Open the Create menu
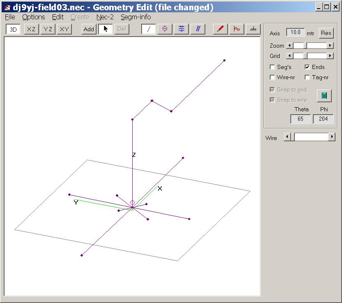The image size is (342, 303). click(80, 17)
